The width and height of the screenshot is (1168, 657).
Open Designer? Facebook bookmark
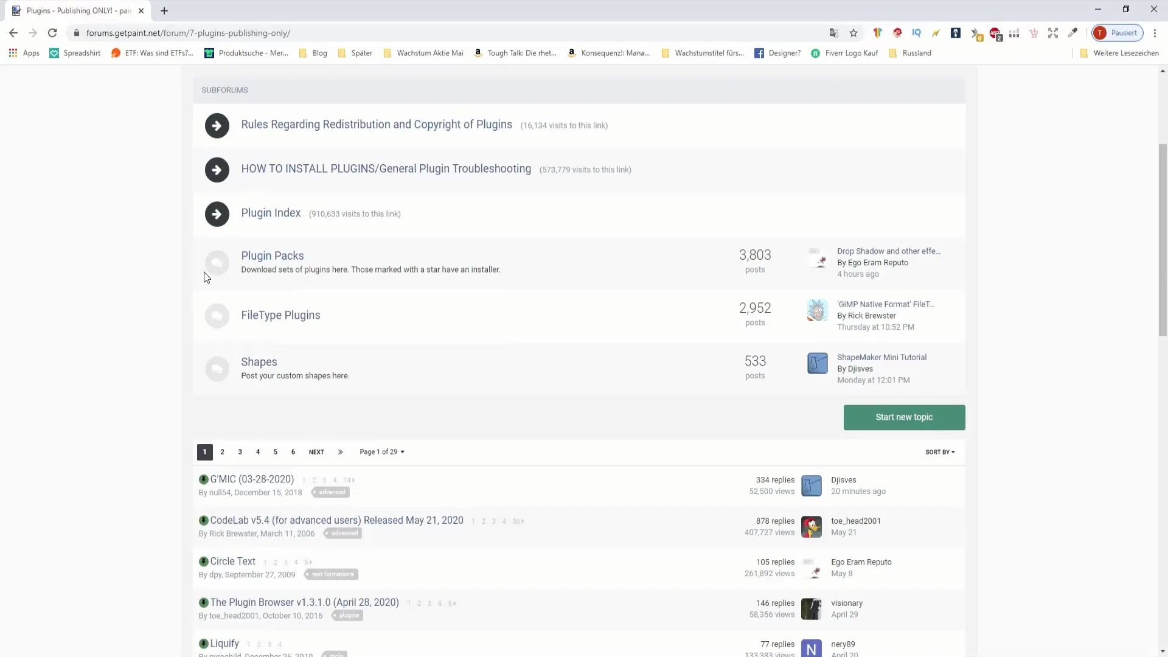pos(777,53)
